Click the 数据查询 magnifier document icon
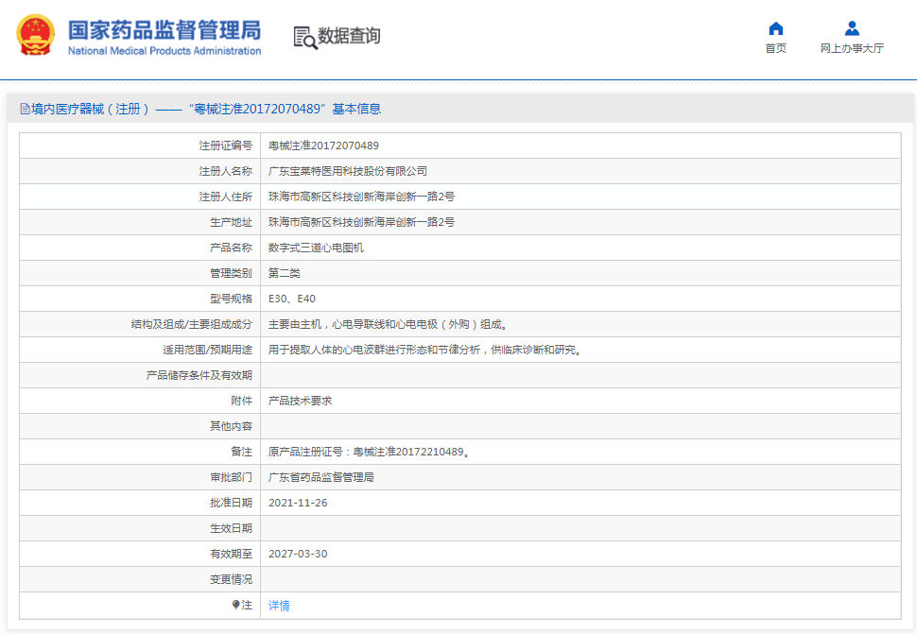This screenshot has width=917, height=634. point(305,37)
